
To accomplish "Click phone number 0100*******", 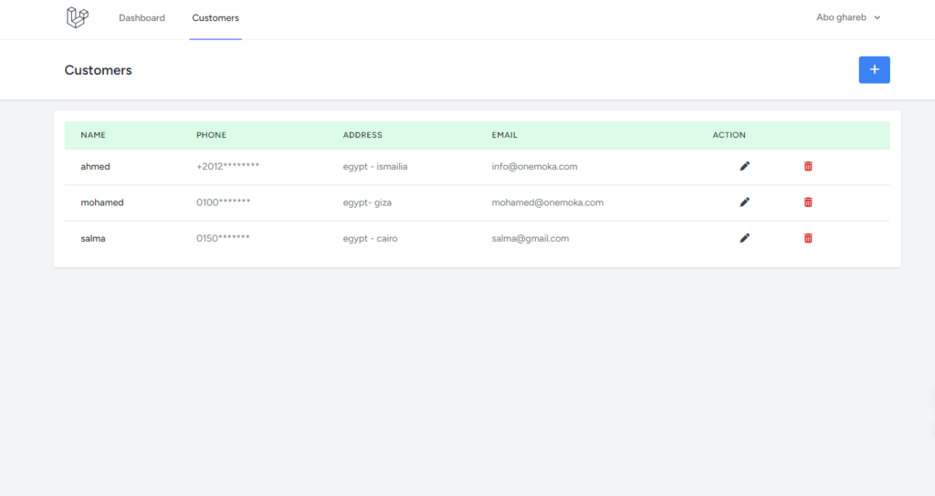I will coord(223,202).
